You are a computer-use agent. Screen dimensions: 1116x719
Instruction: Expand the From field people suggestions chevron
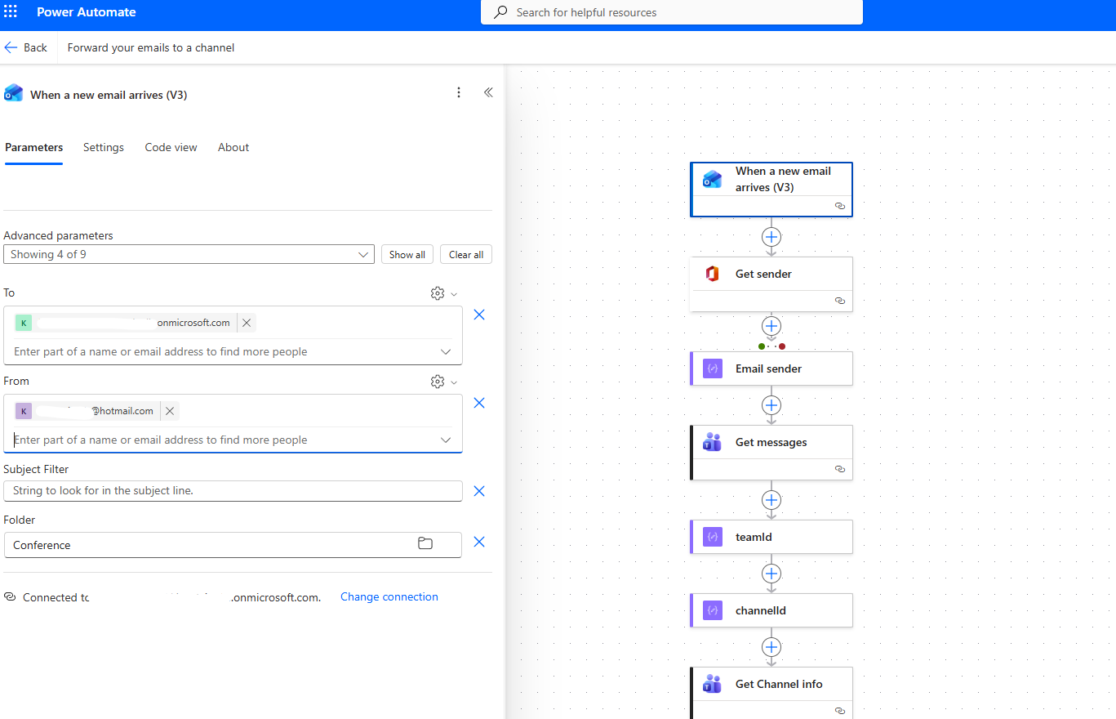click(446, 440)
